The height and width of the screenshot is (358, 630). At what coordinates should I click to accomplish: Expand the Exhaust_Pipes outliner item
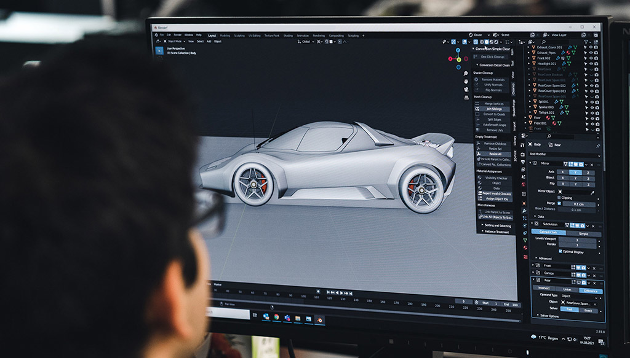pyautogui.click(x=529, y=53)
